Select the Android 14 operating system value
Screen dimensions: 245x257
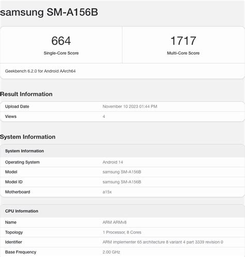113,162
